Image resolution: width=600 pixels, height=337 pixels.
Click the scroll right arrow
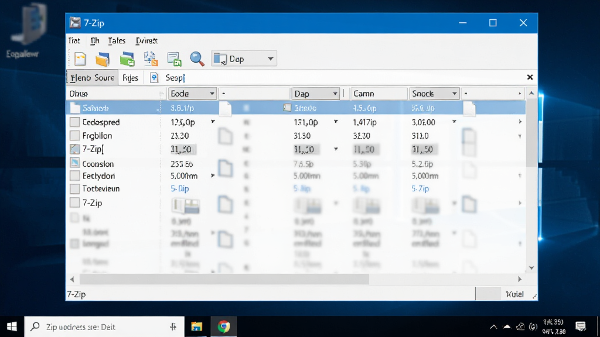520,279
